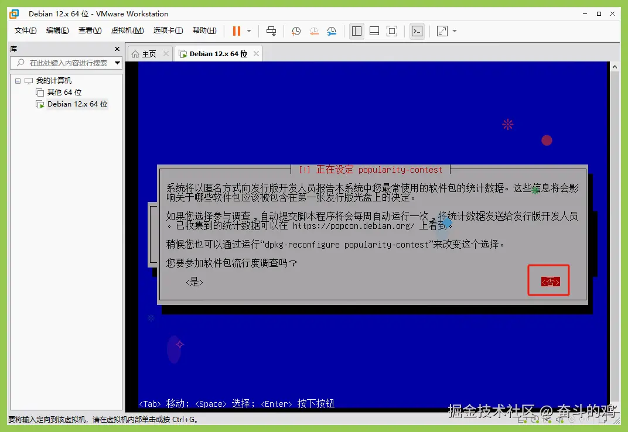
Task: Send Ctrl+Alt+Del to virtual machine
Action: (x=271, y=31)
